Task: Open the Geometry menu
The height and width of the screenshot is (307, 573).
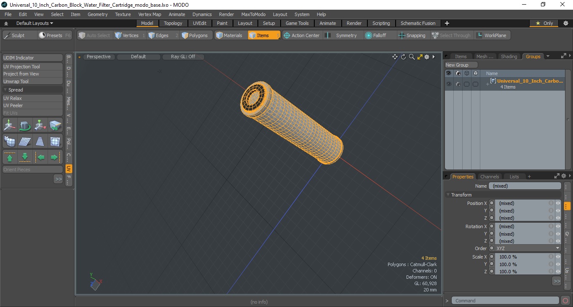Action: [97, 14]
